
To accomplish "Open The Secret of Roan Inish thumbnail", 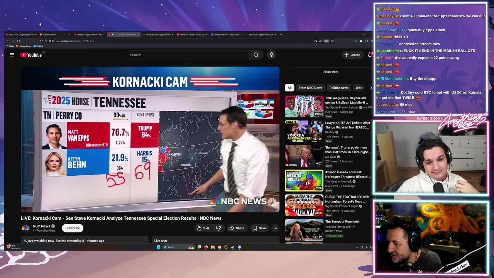I will tap(304, 230).
